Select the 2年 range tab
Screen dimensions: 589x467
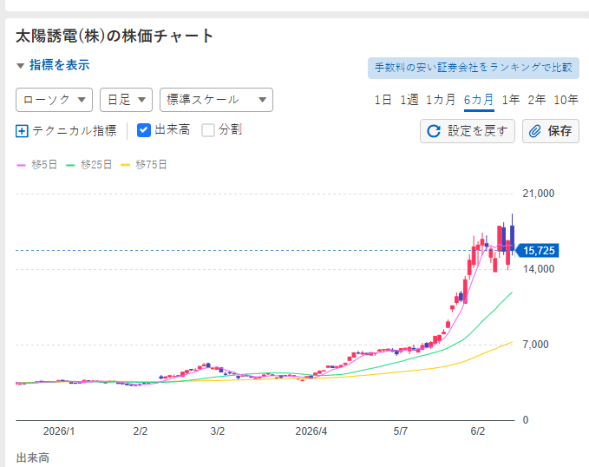(x=537, y=100)
